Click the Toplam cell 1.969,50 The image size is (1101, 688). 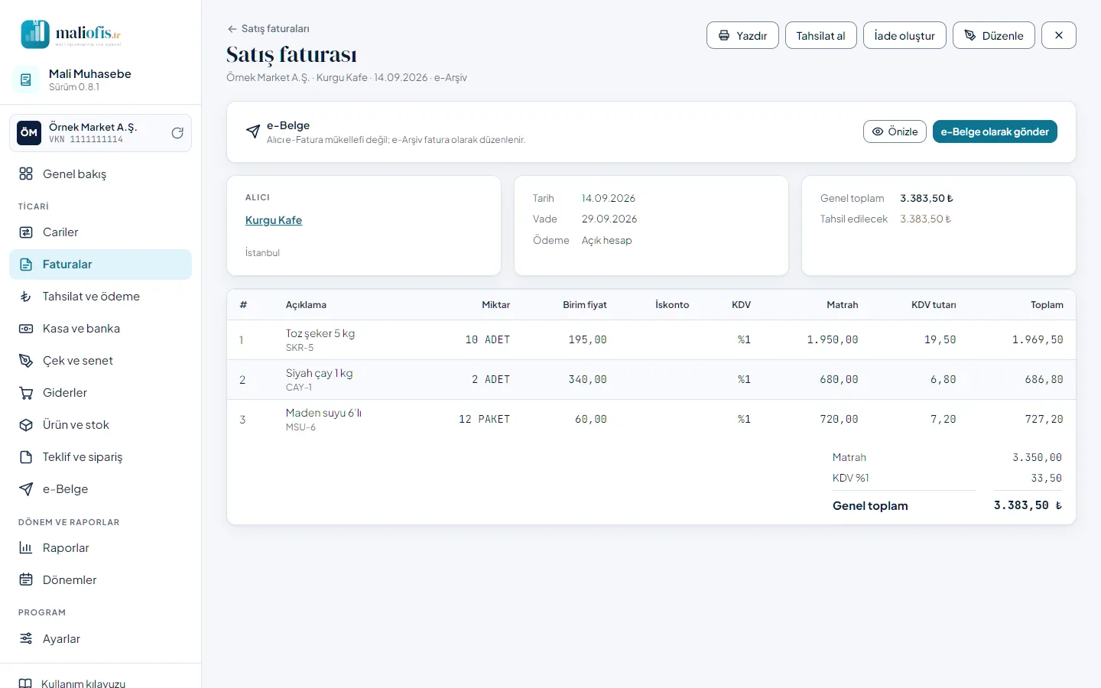pyautogui.click(x=1038, y=339)
